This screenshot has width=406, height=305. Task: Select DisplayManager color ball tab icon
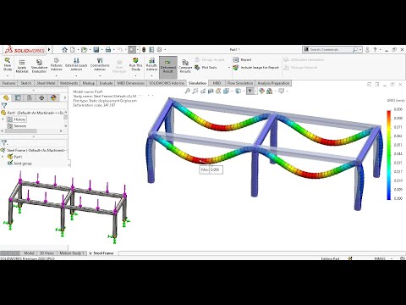coord(53,97)
